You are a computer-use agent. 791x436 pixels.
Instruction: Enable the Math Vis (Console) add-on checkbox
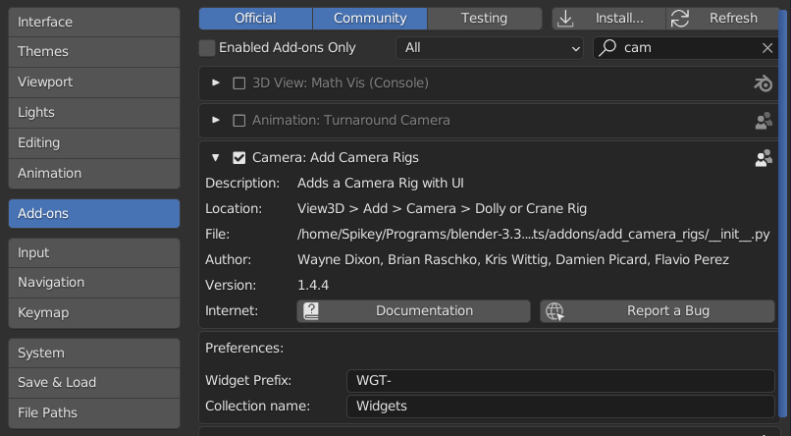pyautogui.click(x=239, y=83)
